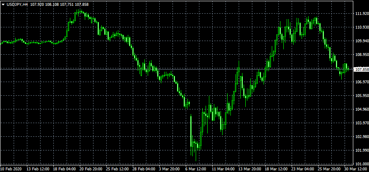This screenshot has height=172, width=369.
Task: Click the 110.930 price scale label
Action: (362, 27)
